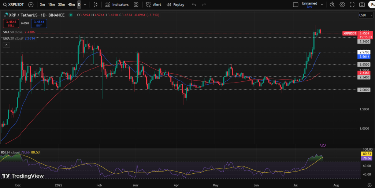Click the red SELL 3.4543 button
The image size is (375, 188).
(x=11, y=23)
